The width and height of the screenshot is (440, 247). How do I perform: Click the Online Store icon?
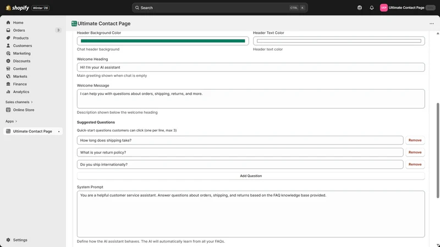(8, 110)
